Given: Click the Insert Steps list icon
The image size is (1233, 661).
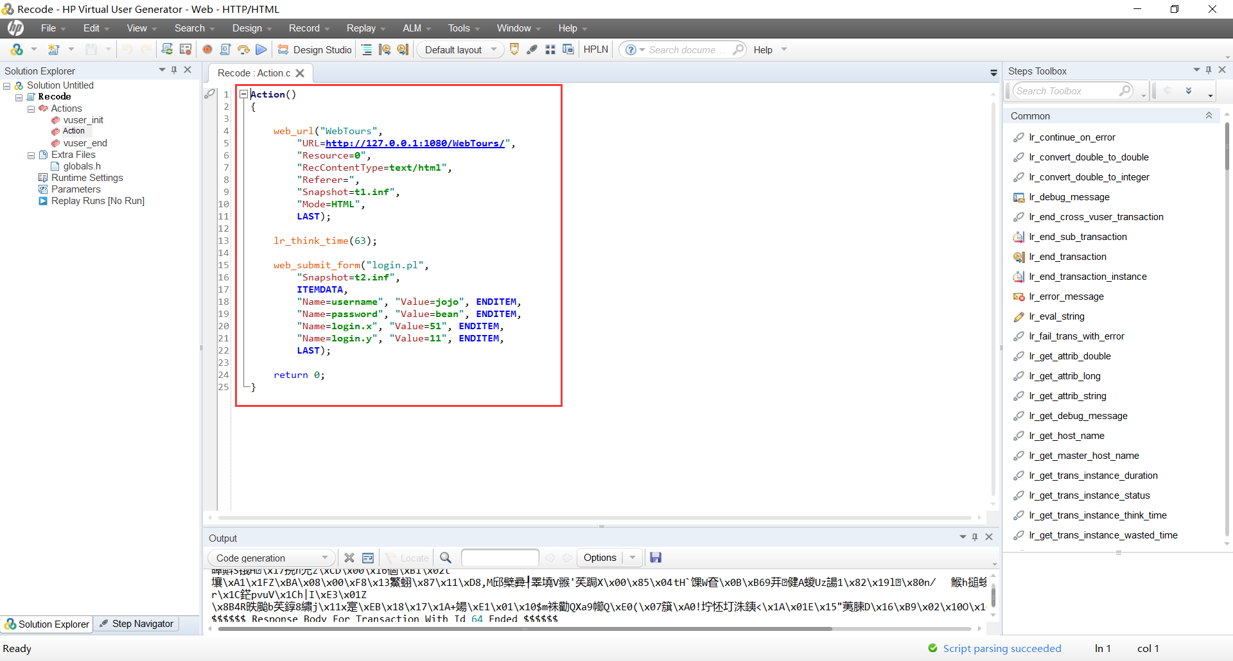Looking at the screenshot, I should tap(367, 49).
